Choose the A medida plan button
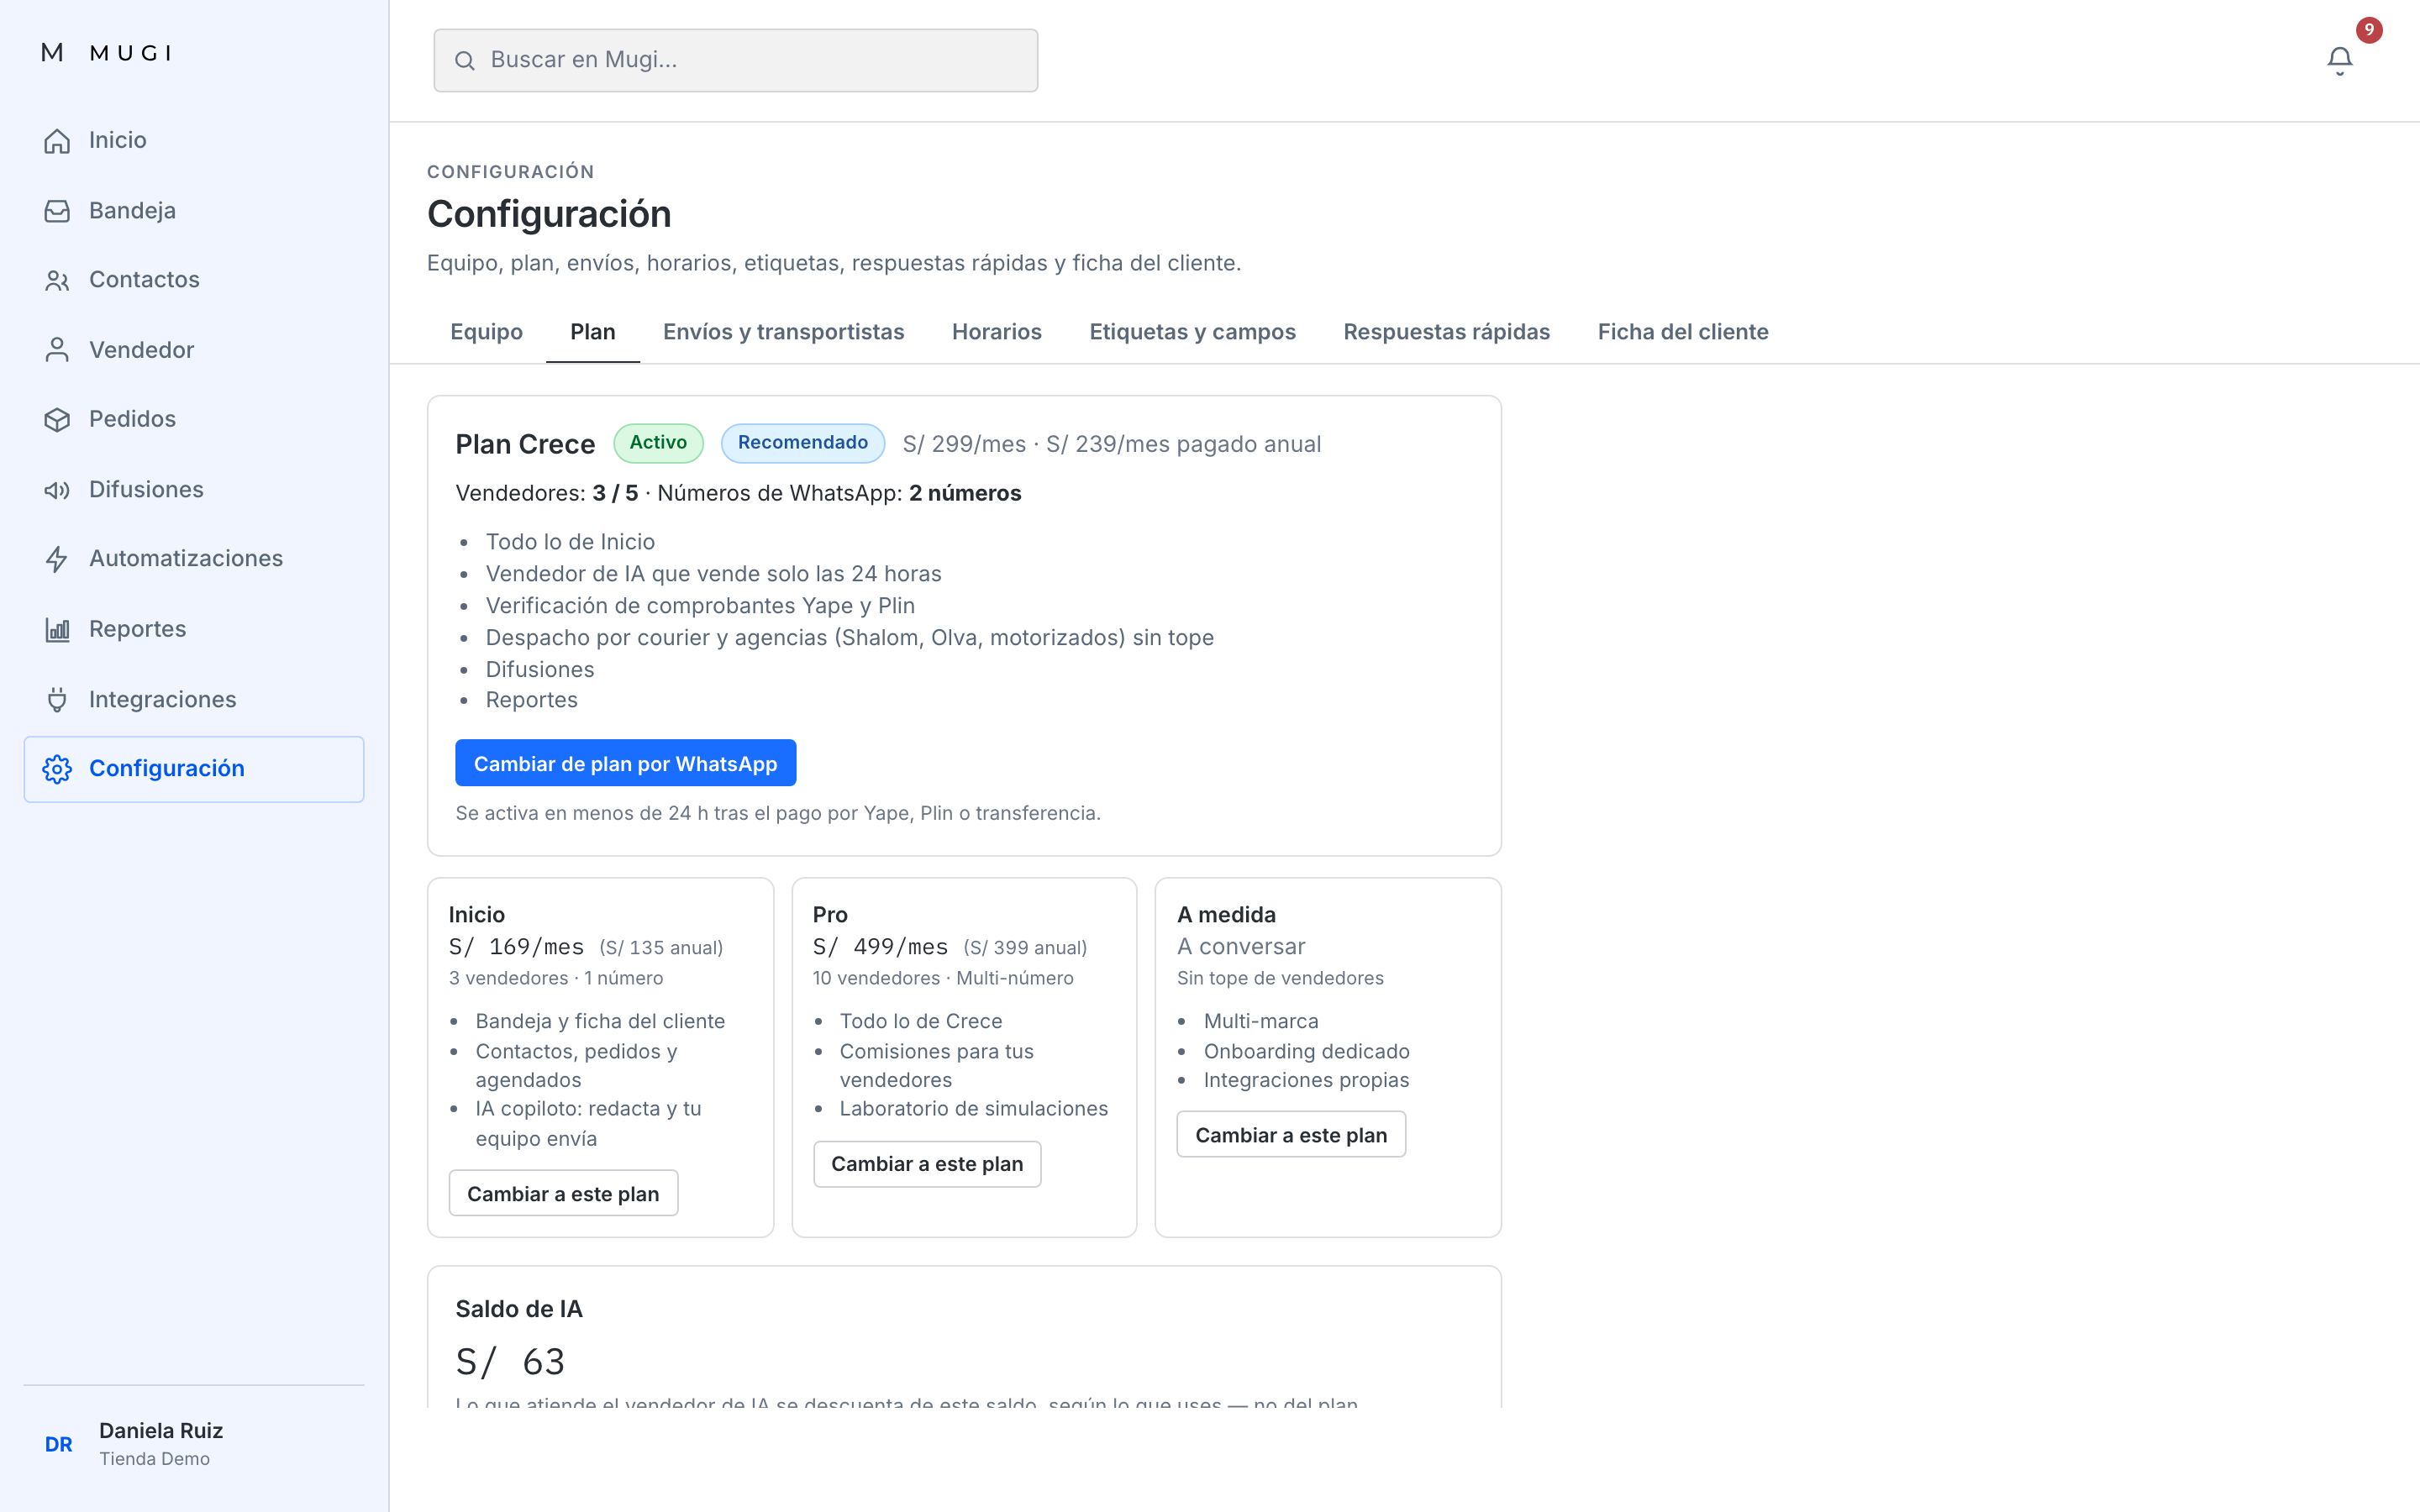2420x1512 pixels. (1291, 1135)
